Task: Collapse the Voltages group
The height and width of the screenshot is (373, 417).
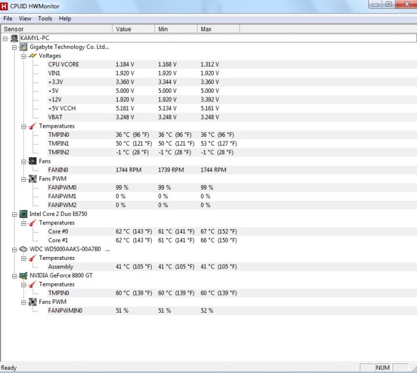Action: (x=23, y=56)
